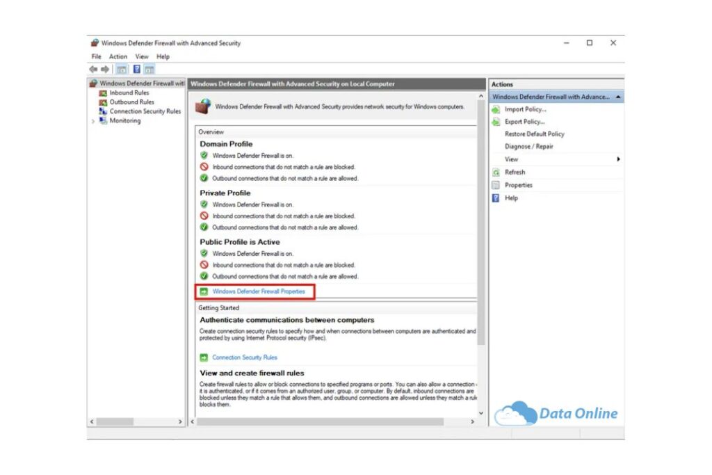
Task: Click Restore Default Policy action
Action: 535,134
